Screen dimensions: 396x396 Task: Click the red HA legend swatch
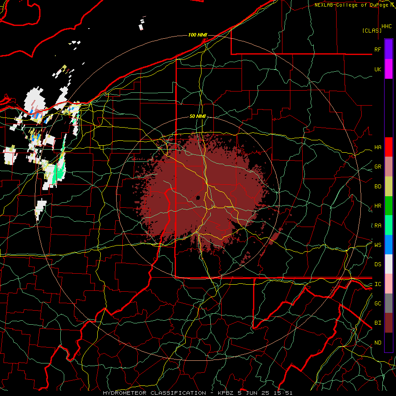tap(389, 147)
